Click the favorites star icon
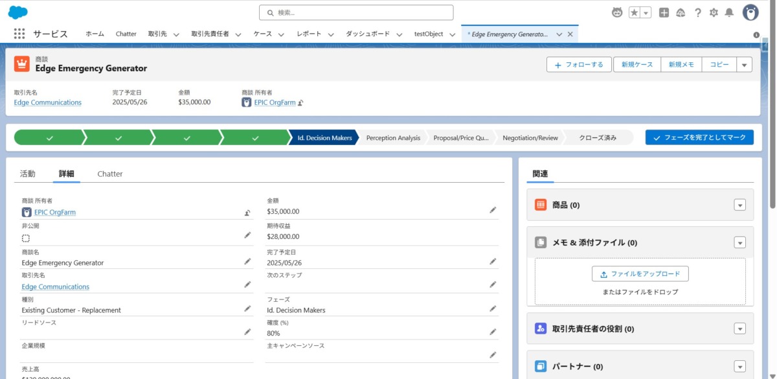777x379 pixels. pos(635,13)
